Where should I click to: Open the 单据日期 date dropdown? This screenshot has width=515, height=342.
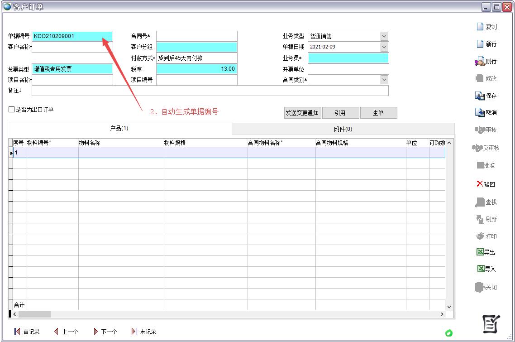(384, 47)
